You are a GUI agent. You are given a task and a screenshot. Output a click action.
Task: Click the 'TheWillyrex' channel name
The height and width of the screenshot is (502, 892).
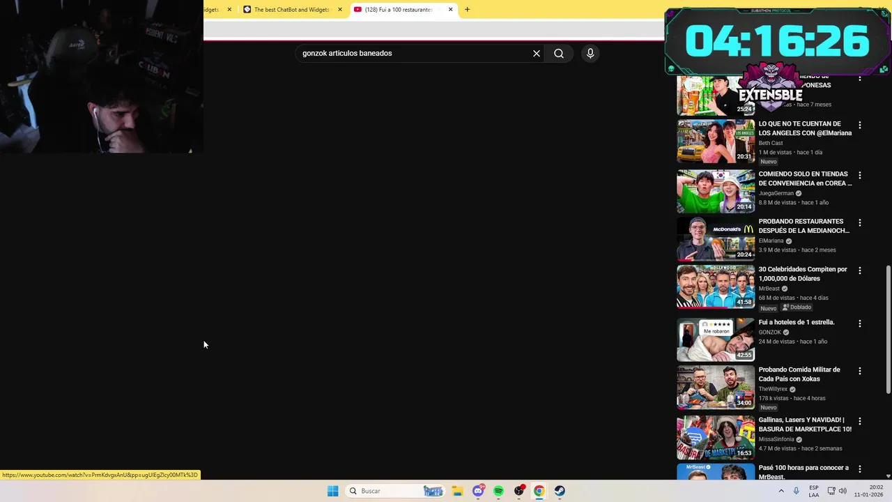tap(774, 389)
